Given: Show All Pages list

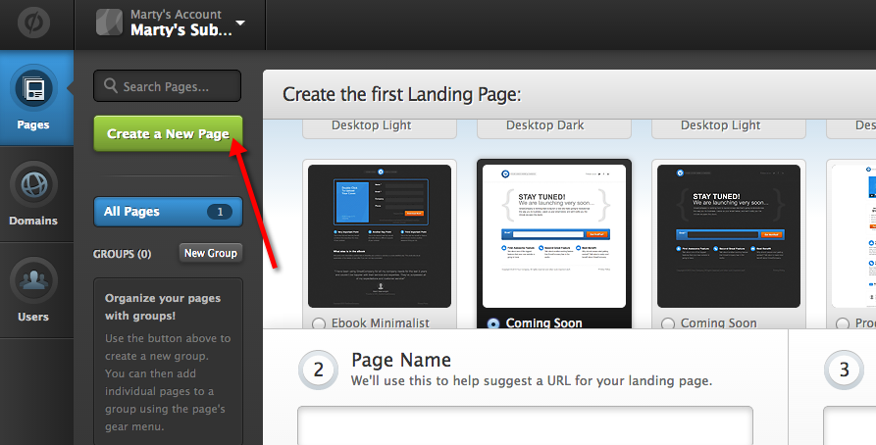Looking at the screenshot, I should point(167,212).
